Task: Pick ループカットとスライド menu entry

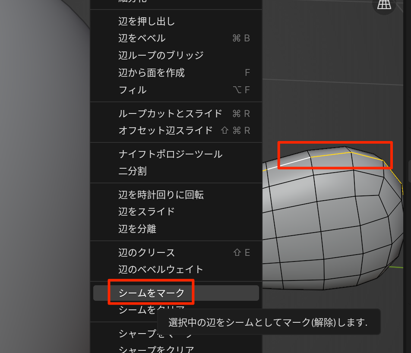Action: coord(170,113)
